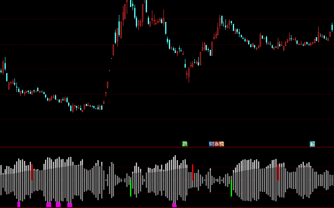Select the left bright green indicator bar

tap(130, 188)
